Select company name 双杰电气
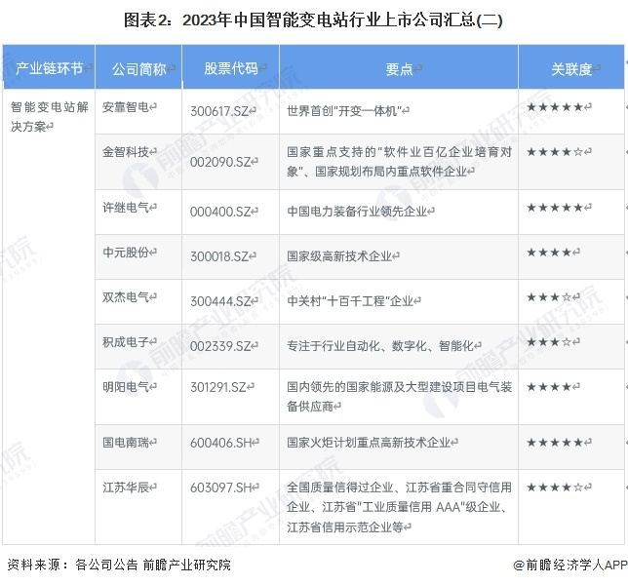The height and width of the screenshot is (585, 628). pos(126,297)
